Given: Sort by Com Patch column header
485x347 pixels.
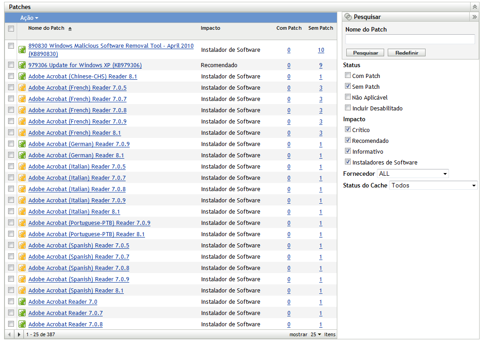Looking at the screenshot, I should pyautogui.click(x=289, y=28).
